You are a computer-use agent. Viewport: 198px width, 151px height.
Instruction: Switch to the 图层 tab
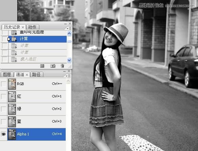pyautogui.click(x=7, y=74)
